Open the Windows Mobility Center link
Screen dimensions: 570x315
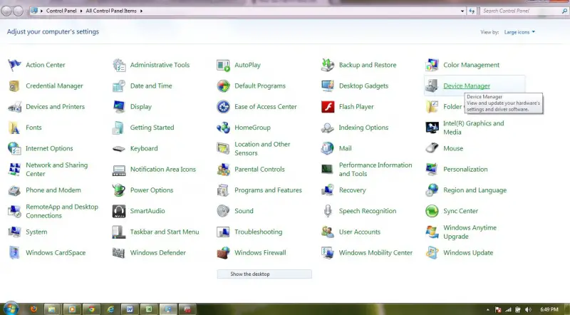point(375,253)
